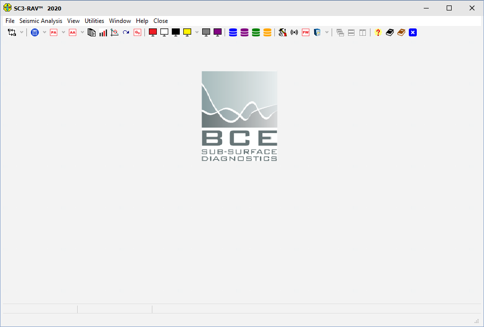This screenshot has width=484, height=327.
Task: Open the File menu
Action: (10, 21)
